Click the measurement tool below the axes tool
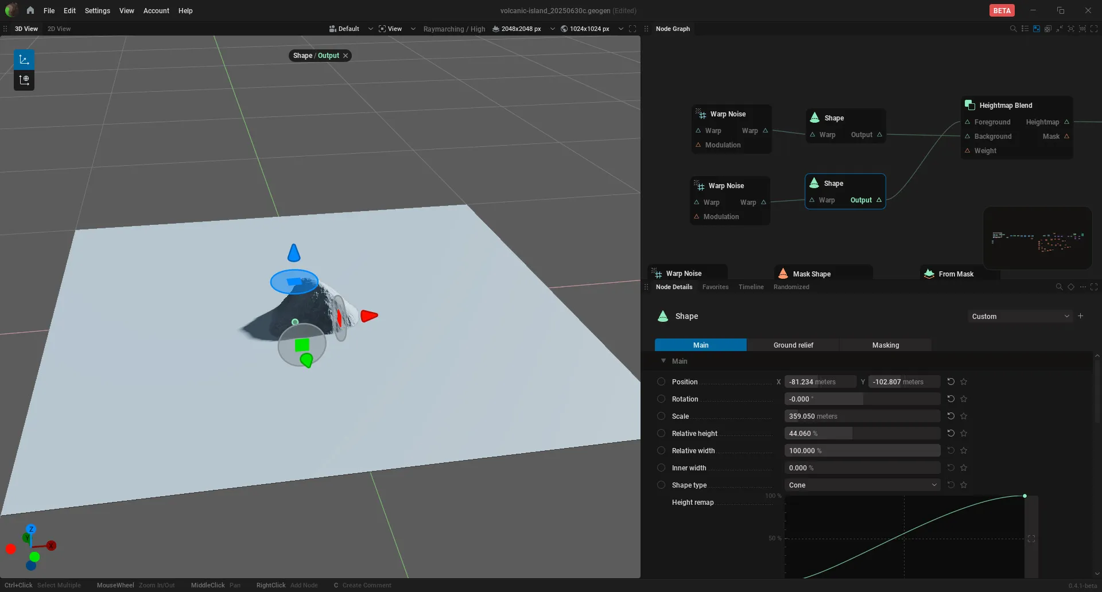Screen dimensions: 1102x592 (x=24, y=80)
